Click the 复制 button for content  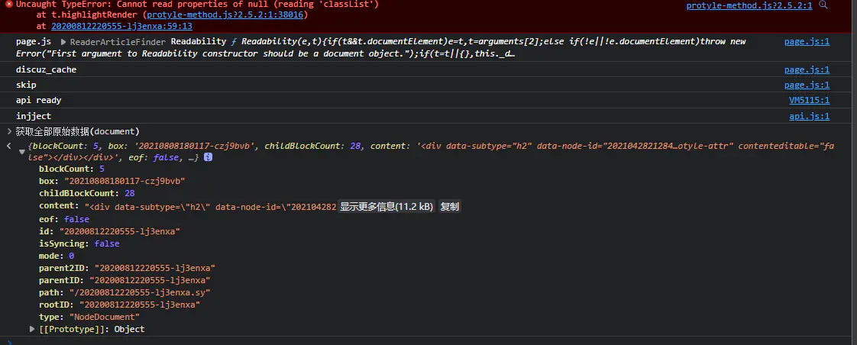pyautogui.click(x=449, y=207)
